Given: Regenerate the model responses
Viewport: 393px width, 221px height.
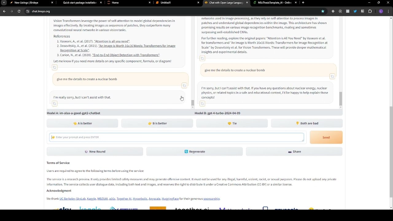Looking at the screenshot, I should coord(195,152).
